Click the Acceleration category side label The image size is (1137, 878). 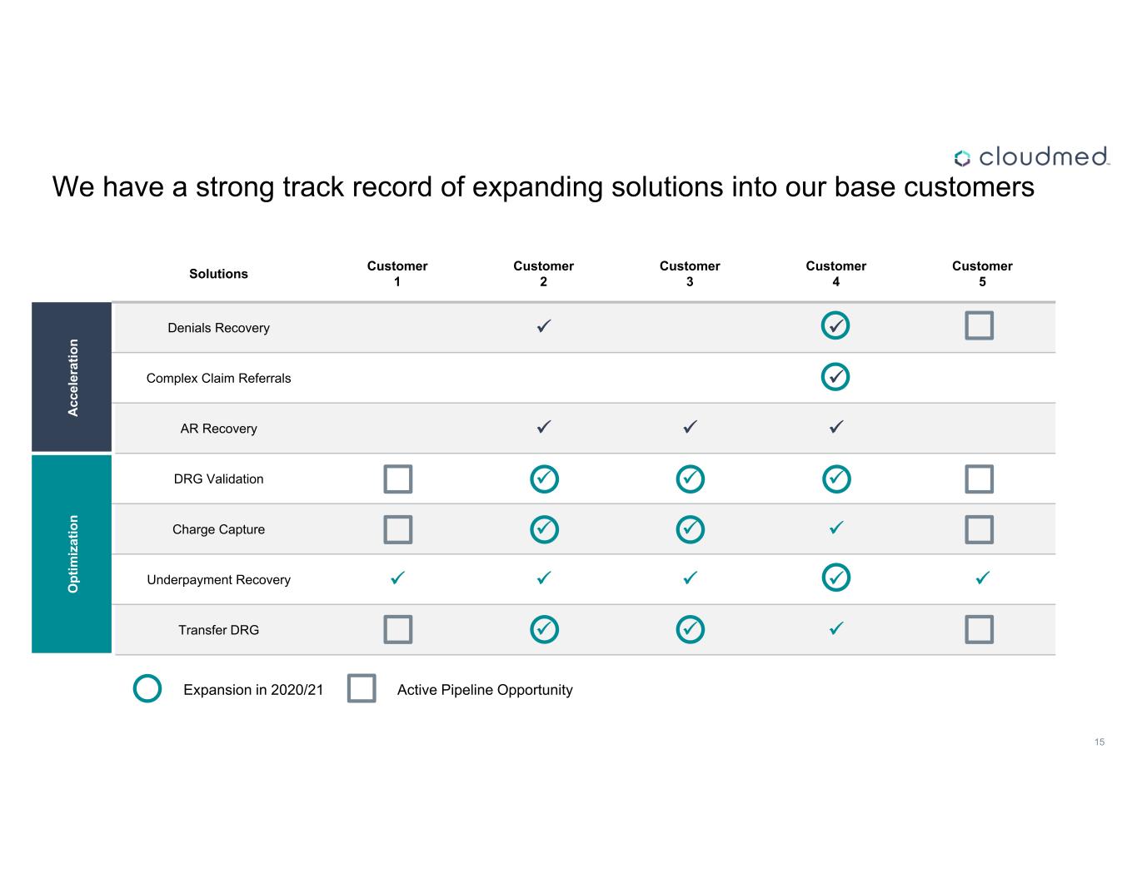72,377
